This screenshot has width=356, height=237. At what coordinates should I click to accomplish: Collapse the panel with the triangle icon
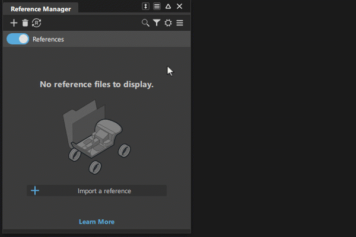[x=168, y=6]
